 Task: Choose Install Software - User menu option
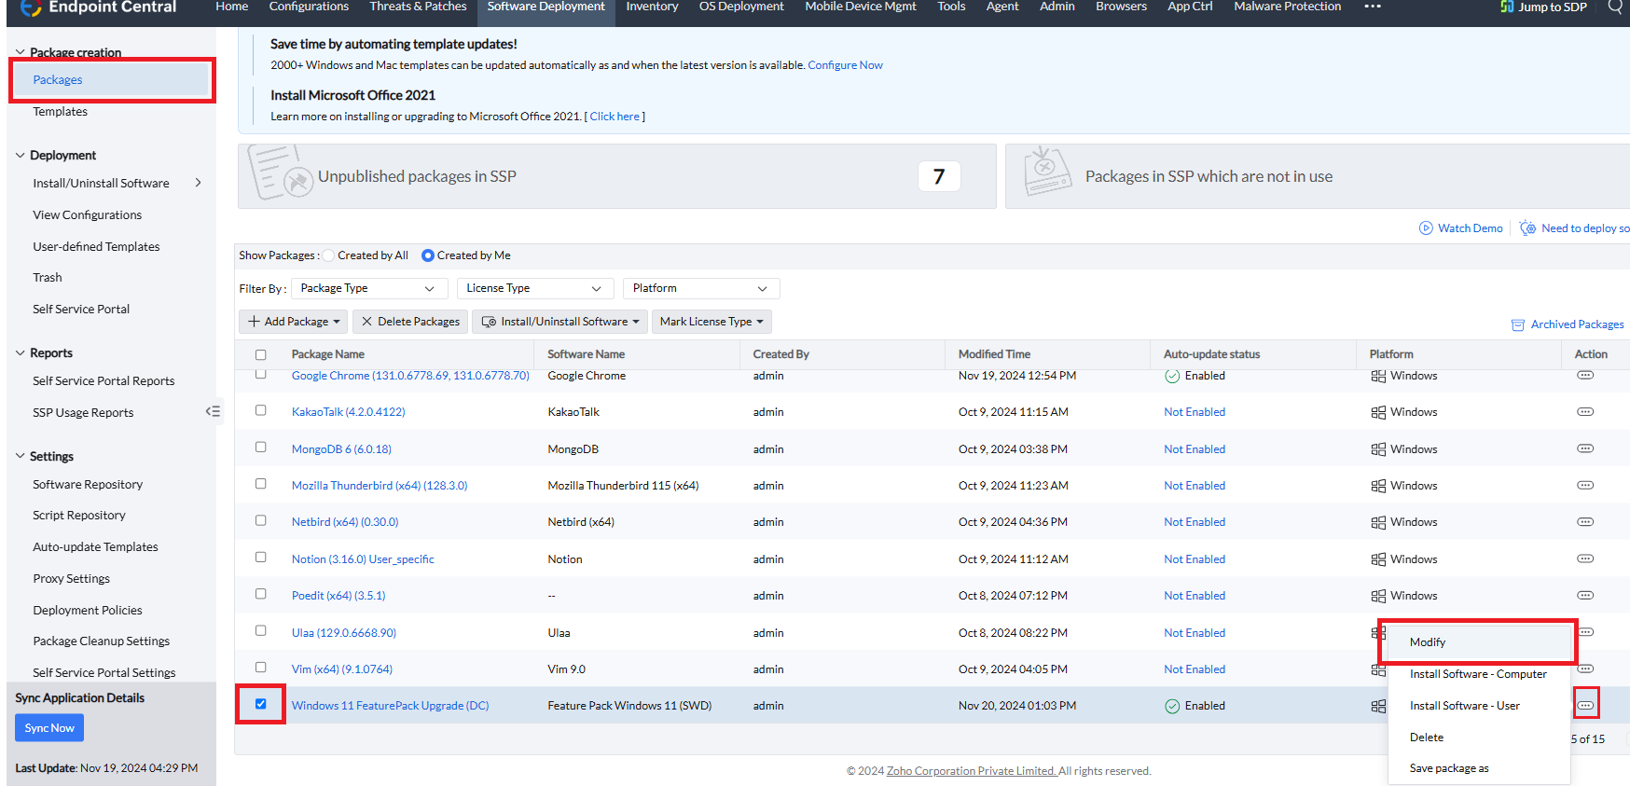[x=1479, y=706]
